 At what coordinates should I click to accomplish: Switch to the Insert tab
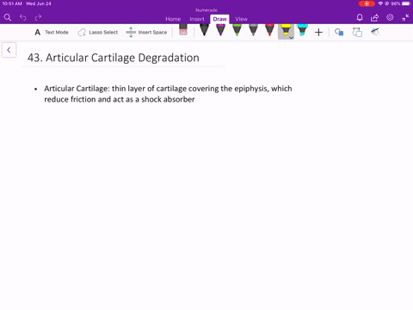pos(197,19)
